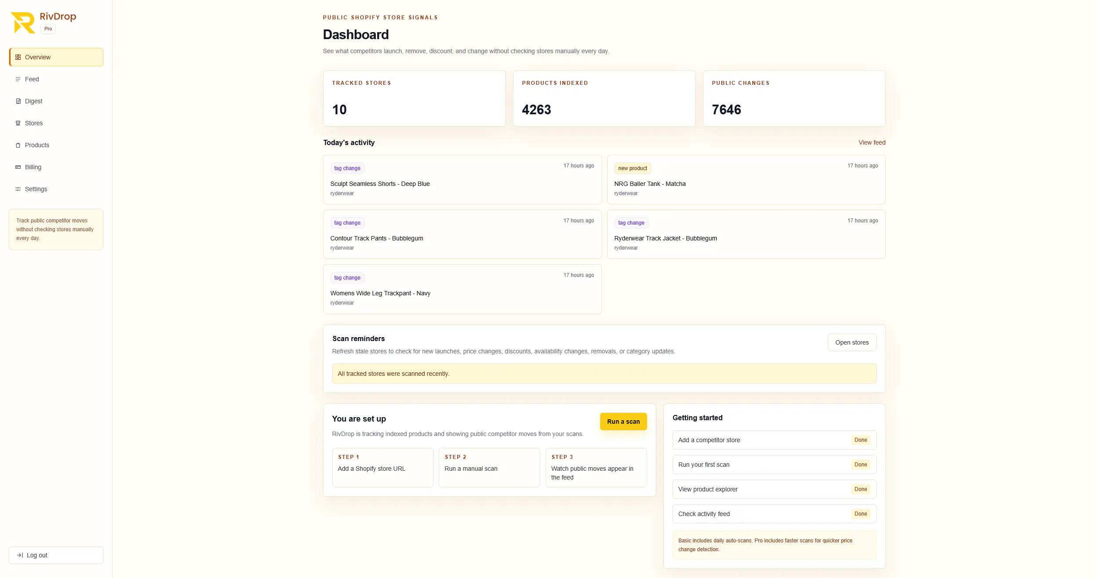Viewport: 1096px width, 578px height.
Task: Click ryderwear store name under Sculpt Seamless Shorts
Action: [342, 193]
